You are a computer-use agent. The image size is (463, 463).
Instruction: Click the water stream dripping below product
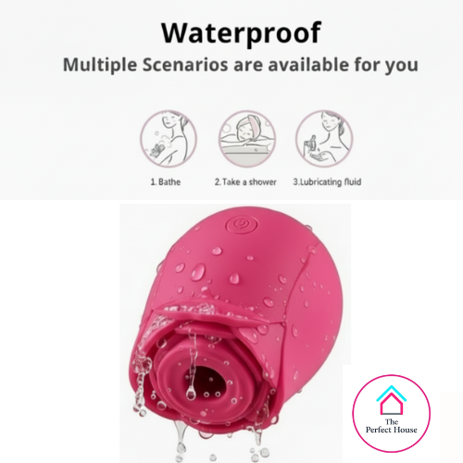pos(181,442)
